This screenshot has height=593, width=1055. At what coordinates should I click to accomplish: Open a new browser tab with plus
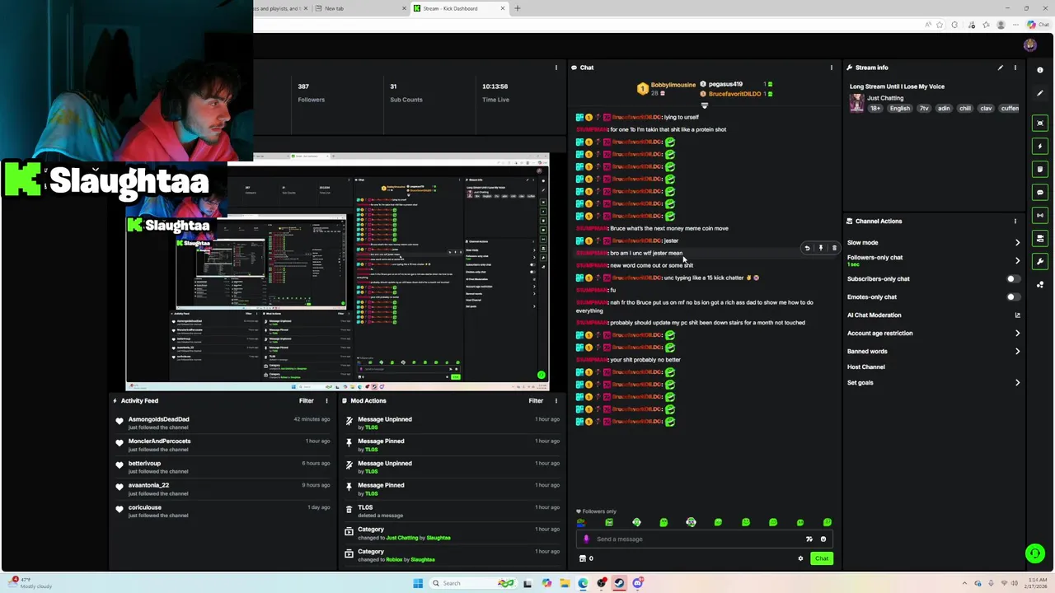click(x=518, y=8)
